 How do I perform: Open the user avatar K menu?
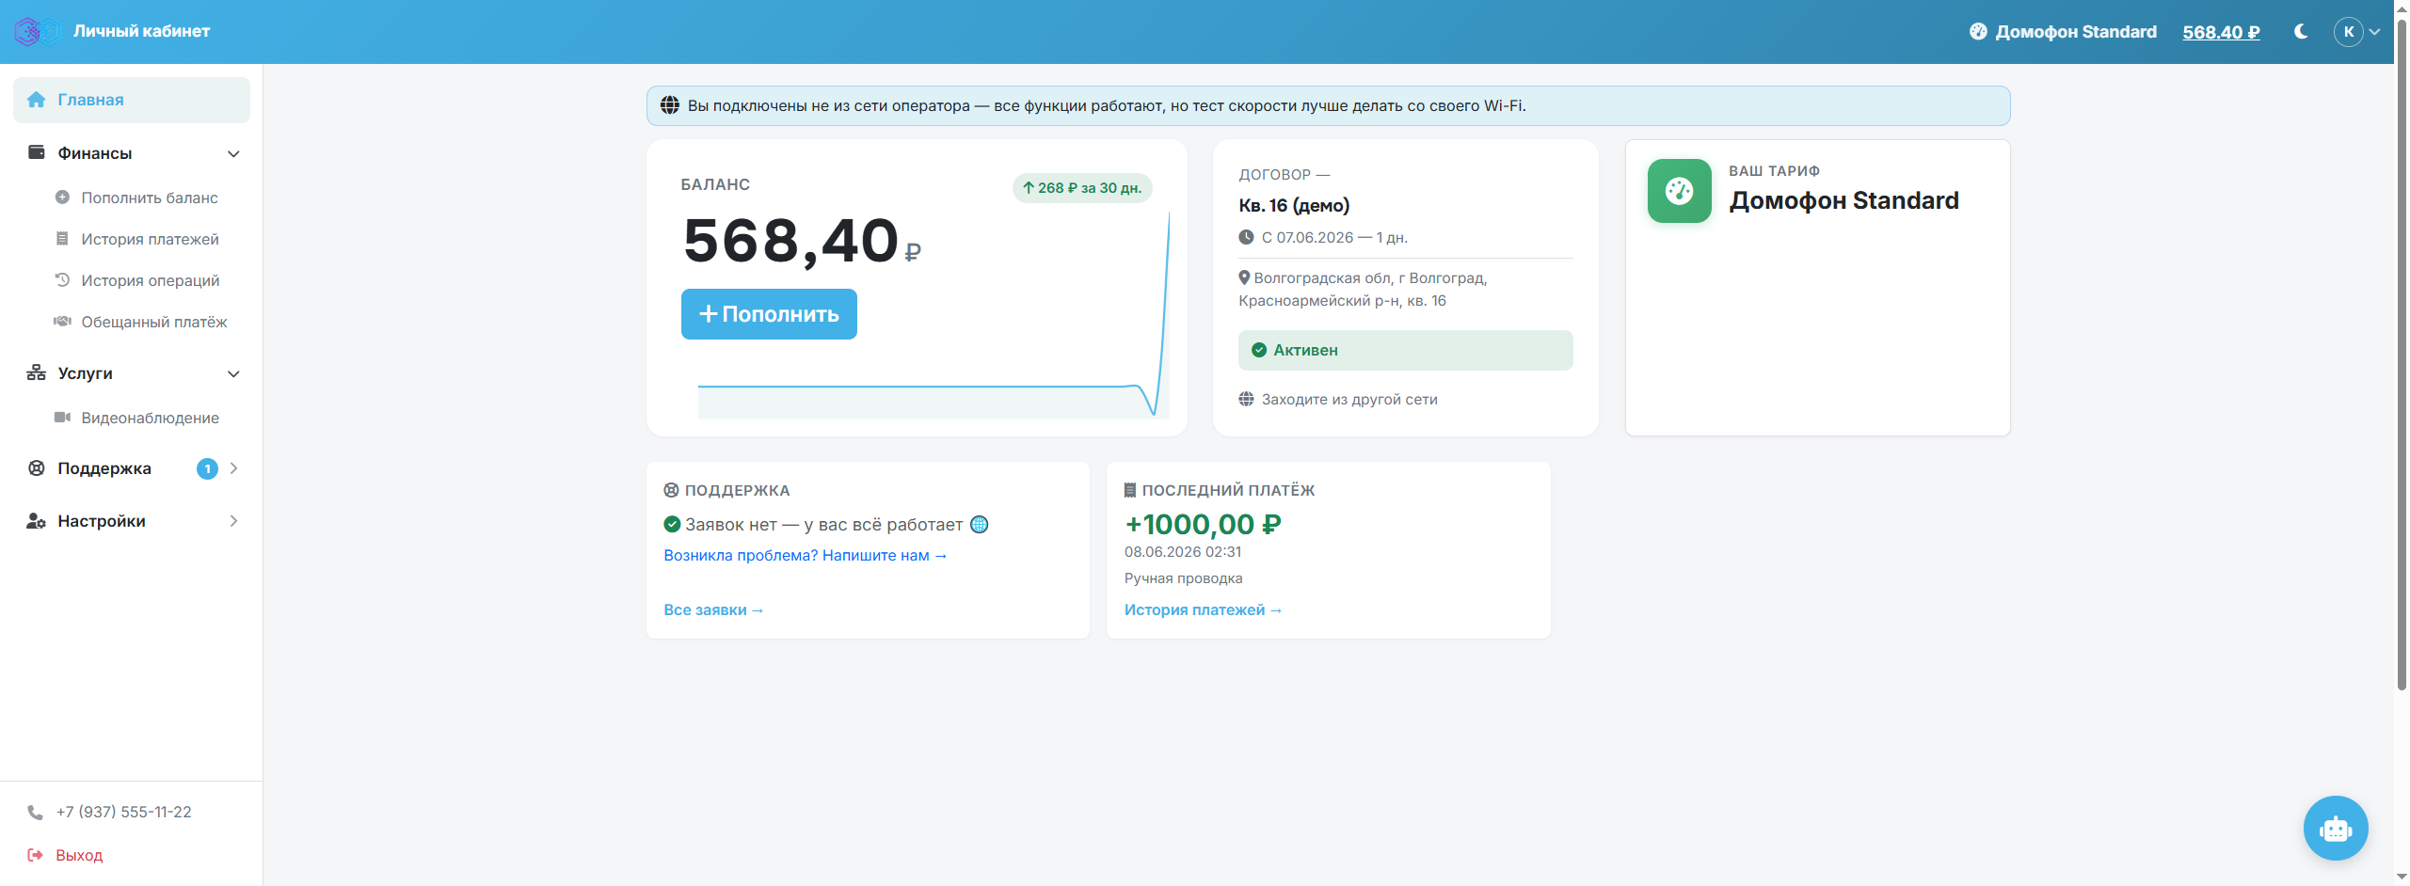[x=2356, y=32]
